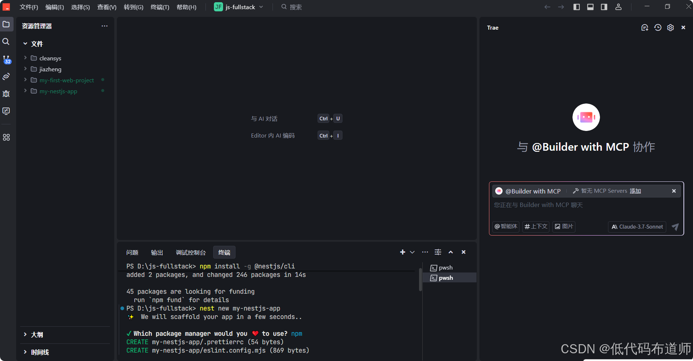Screen dimensions: 693x361
Task: Select the second highlighted pwsh terminal
Action: pos(449,278)
